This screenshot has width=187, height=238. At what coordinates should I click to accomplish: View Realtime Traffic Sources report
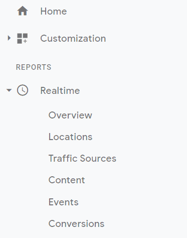pyautogui.click(x=82, y=158)
